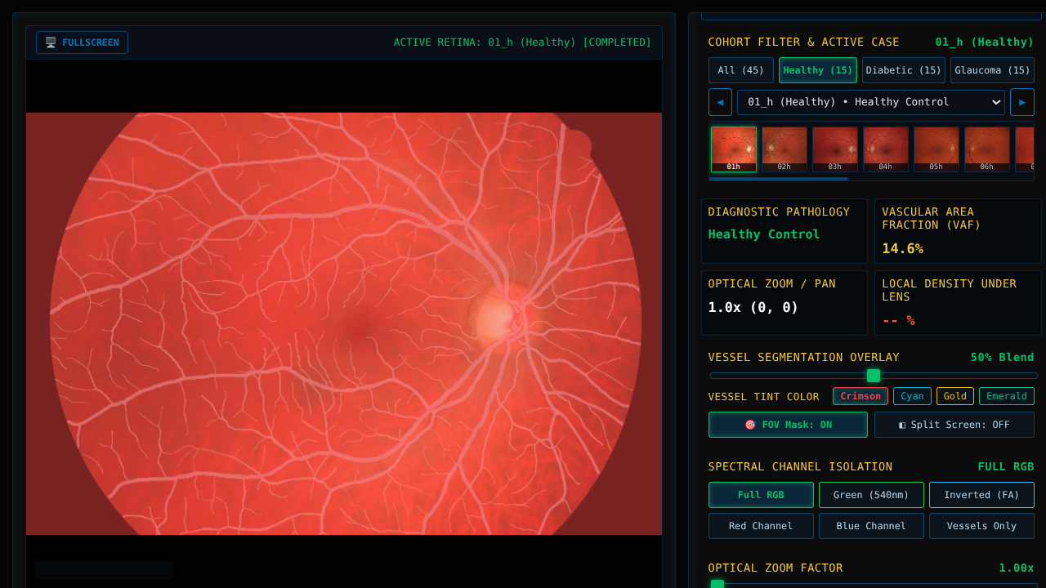Click the 14.6% vascular area fraction value
Screen dimensions: 1046x588
pos(902,248)
